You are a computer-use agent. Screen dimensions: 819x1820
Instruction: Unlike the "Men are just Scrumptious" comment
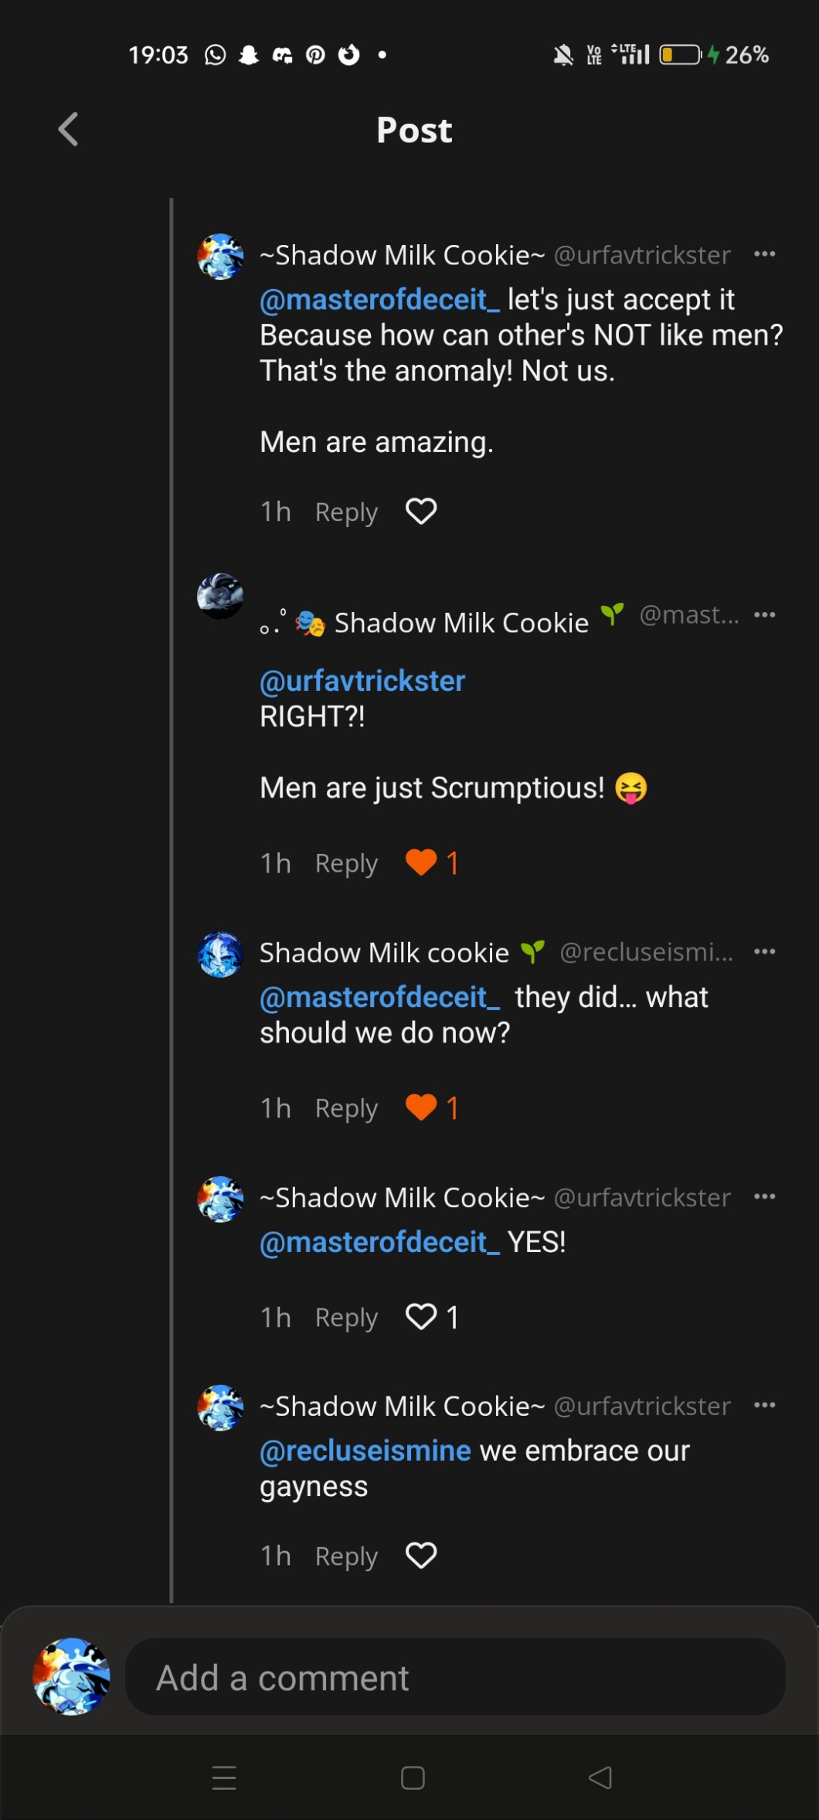coord(421,862)
